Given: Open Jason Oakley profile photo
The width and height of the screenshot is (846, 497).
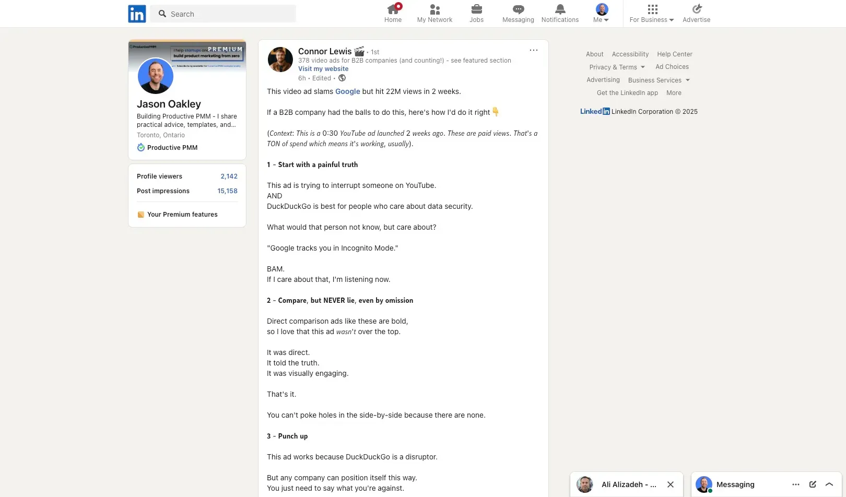Looking at the screenshot, I should [x=156, y=76].
